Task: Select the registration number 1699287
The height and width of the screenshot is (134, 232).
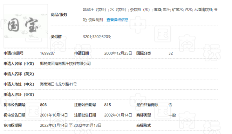Action: pyautogui.click(x=47, y=53)
